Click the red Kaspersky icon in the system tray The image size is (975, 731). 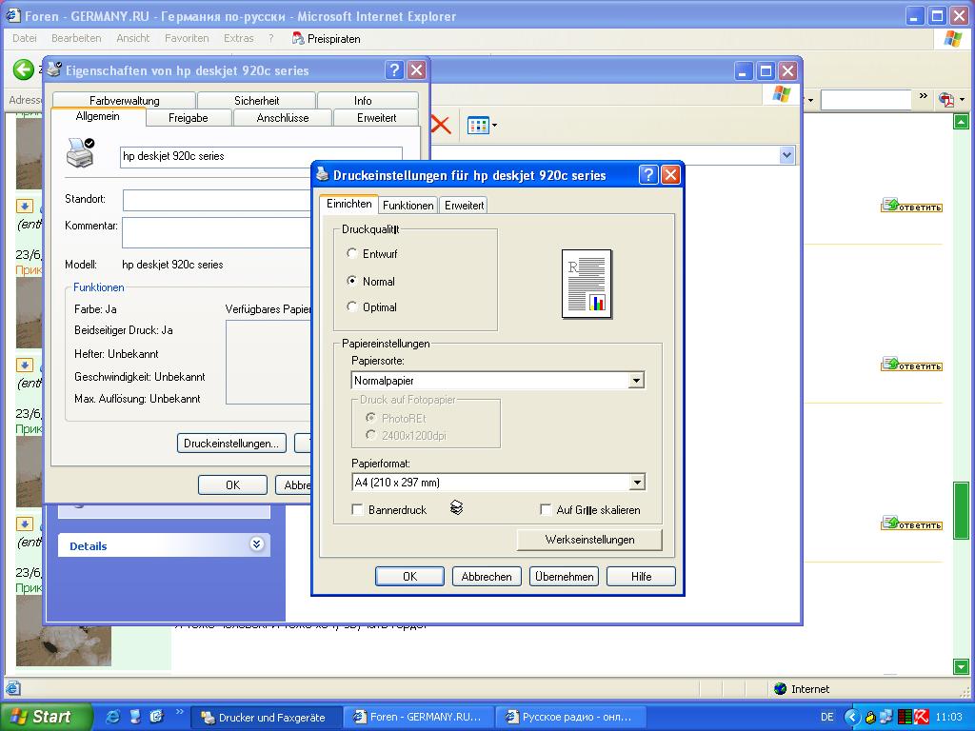(923, 717)
